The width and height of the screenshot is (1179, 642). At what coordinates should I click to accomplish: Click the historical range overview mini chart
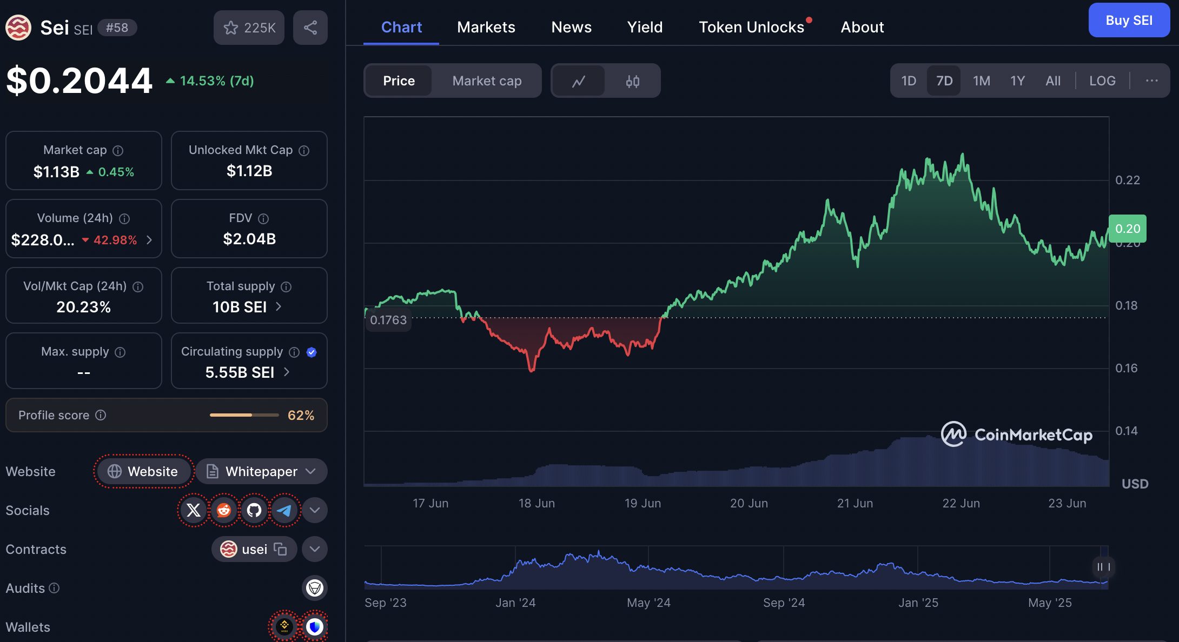pyautogui.click(x=736, y=567)
